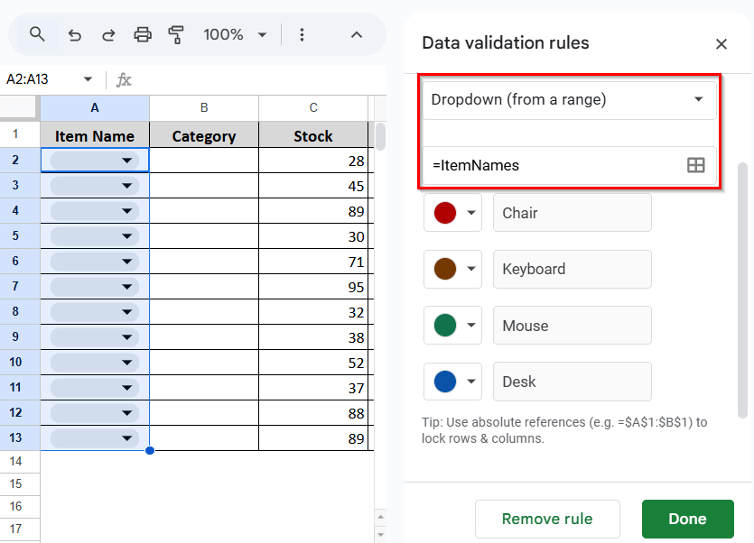Click the green Done button
This screenshot has width=754, height=543.
[x=688, y=519]
